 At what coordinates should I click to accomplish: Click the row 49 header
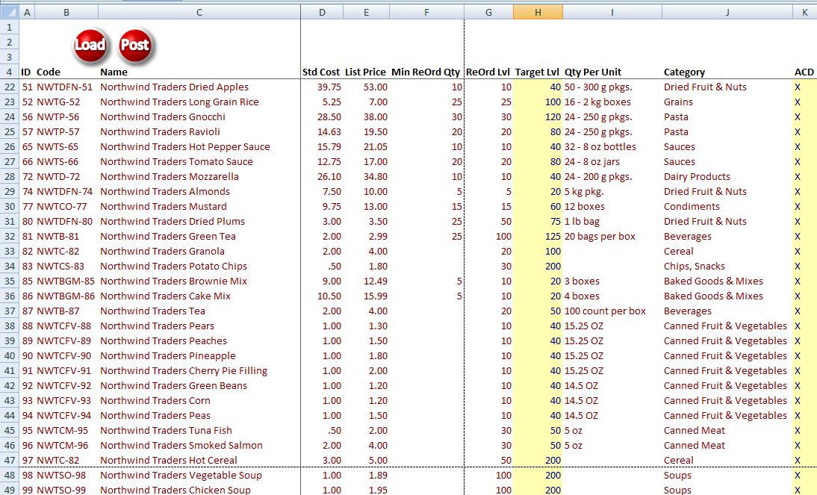tap(7, 490)
